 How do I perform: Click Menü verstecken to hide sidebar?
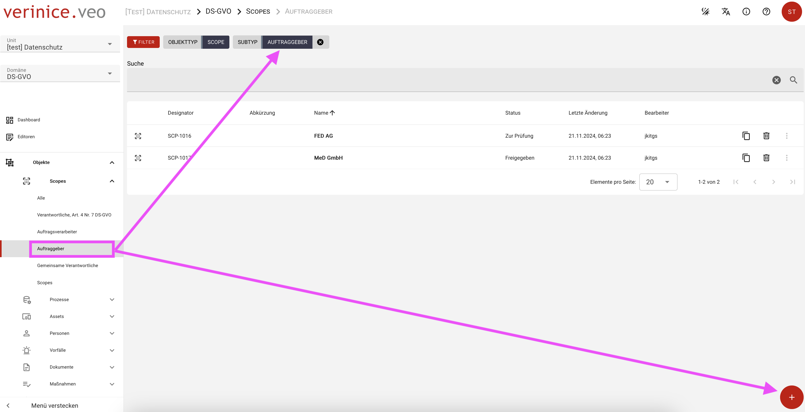pos(54,406)
